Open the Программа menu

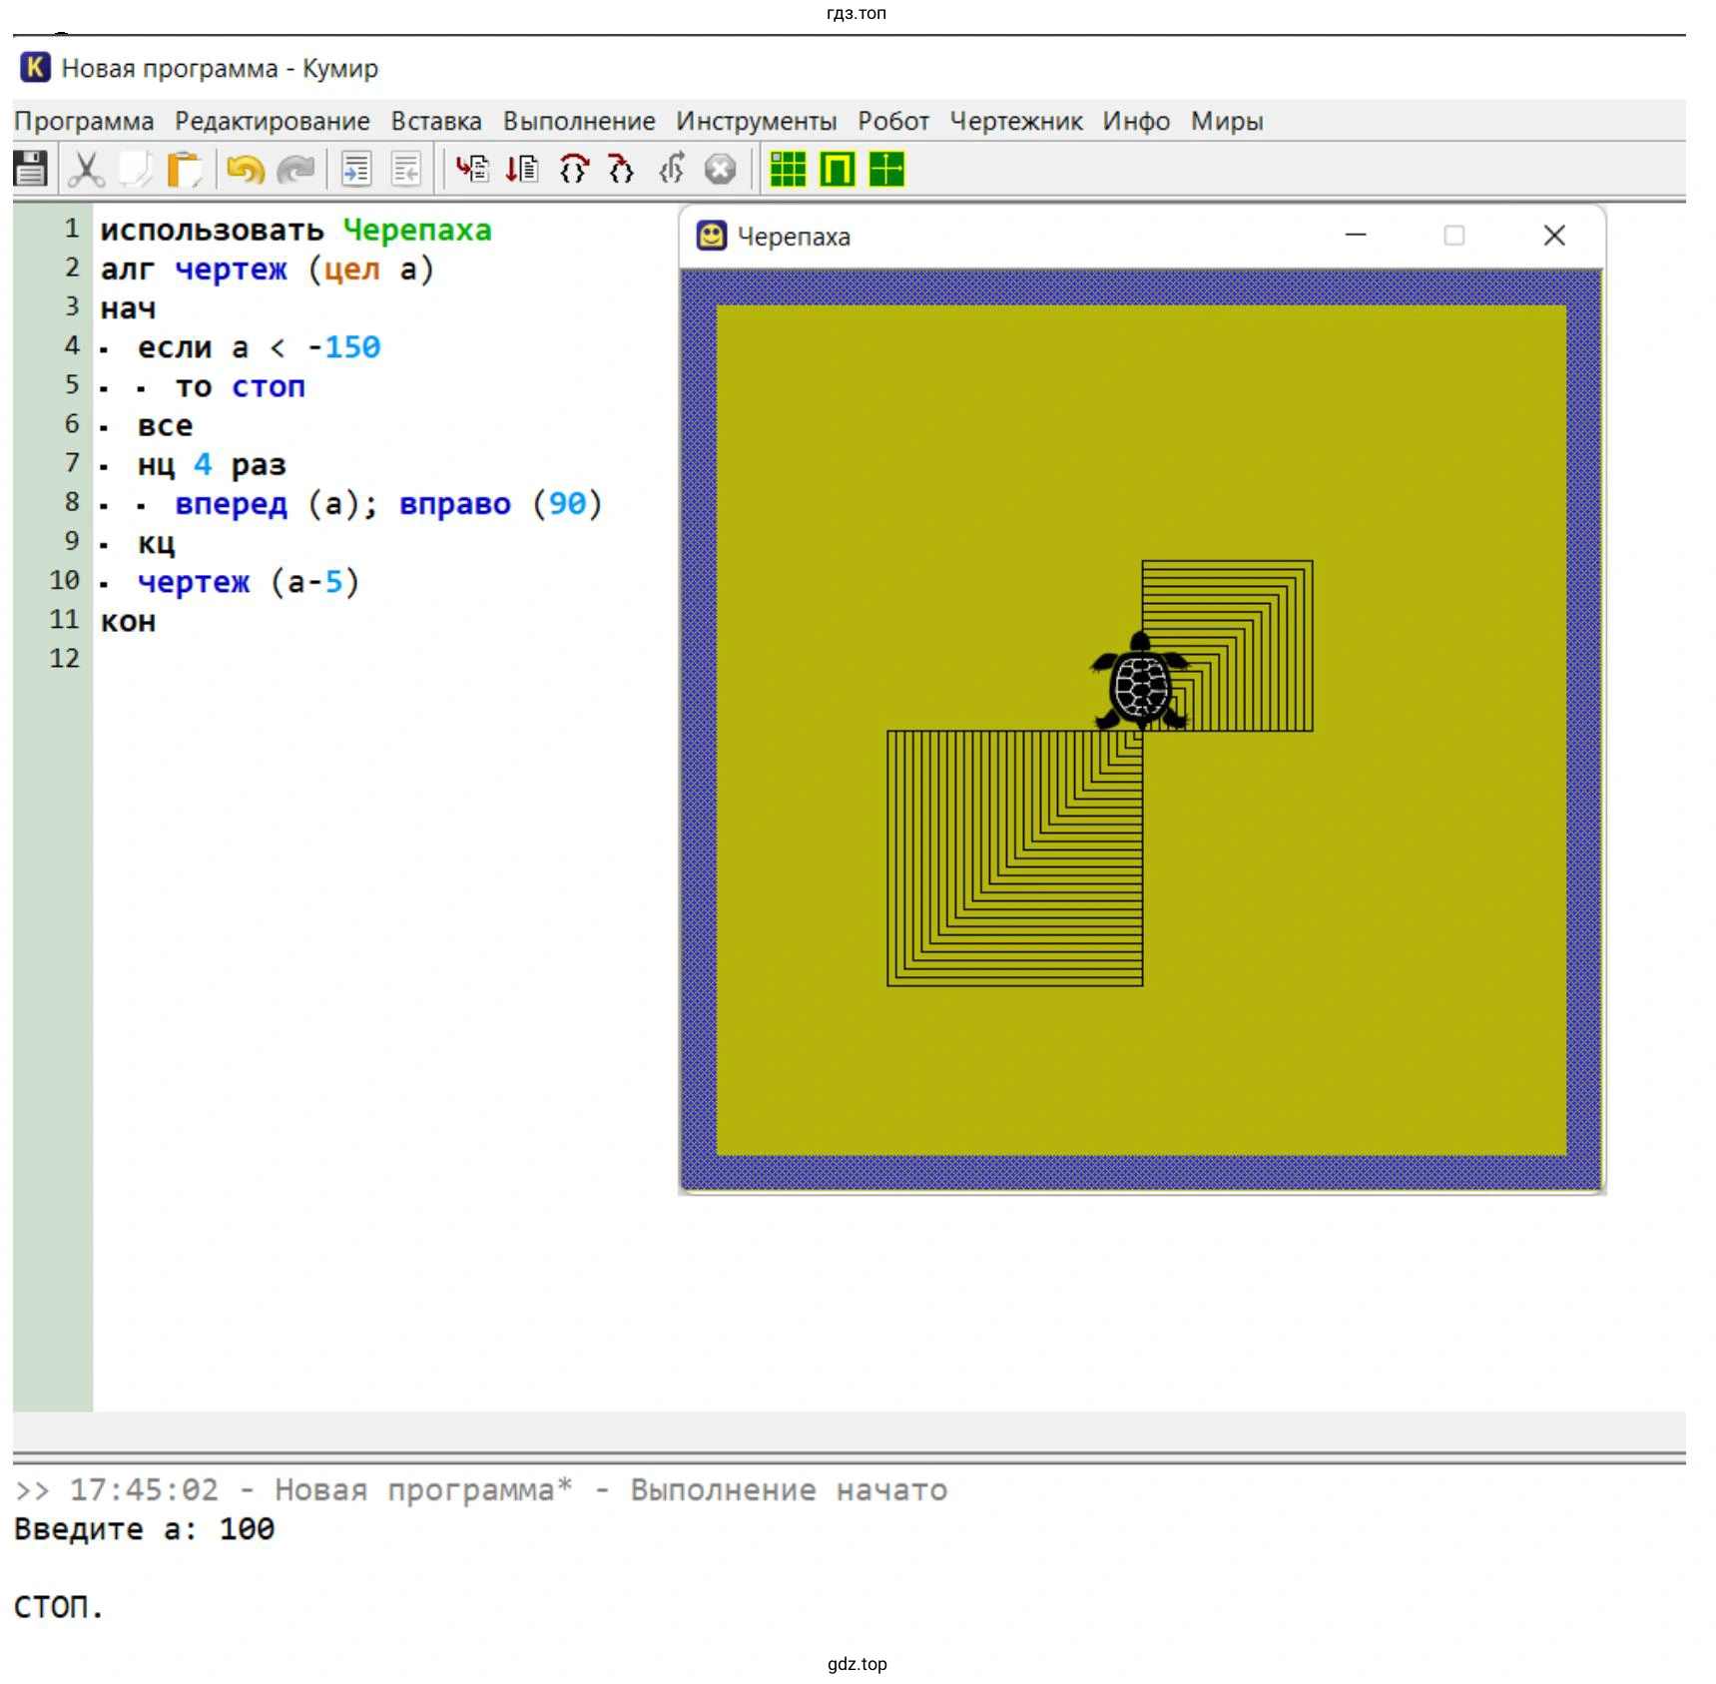(84, 121)
